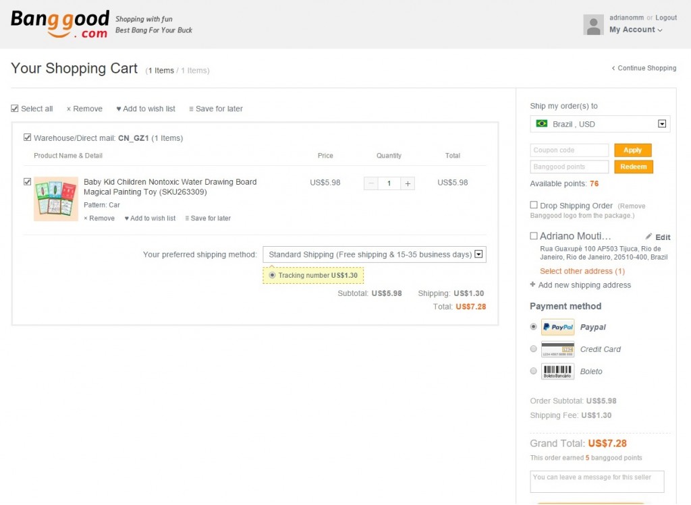691x505 pixels.
Task: Click the adrianomm username link
Action: 626,18
